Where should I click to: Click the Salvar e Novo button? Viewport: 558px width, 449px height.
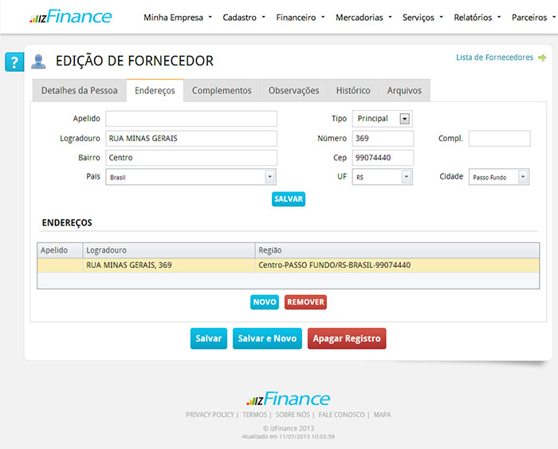pyautogui.click(x=267, y=338)
